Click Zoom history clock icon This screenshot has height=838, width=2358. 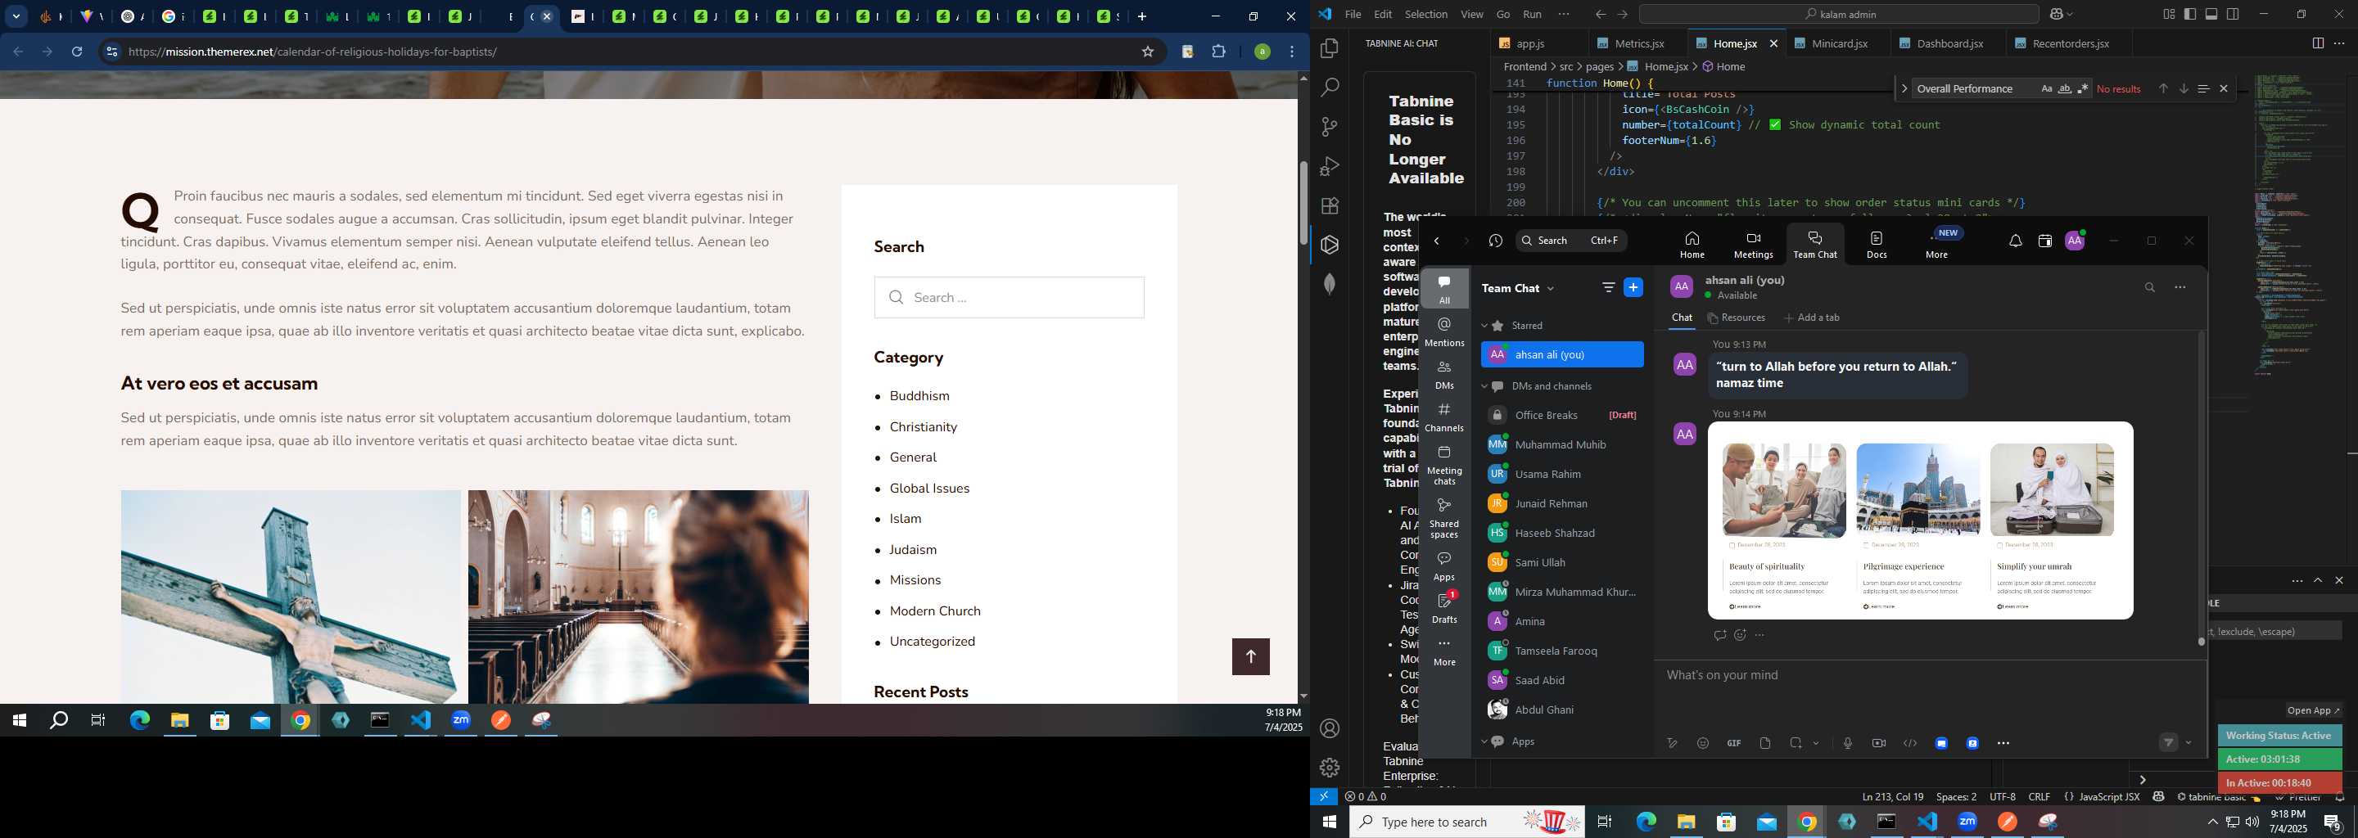1496,241
